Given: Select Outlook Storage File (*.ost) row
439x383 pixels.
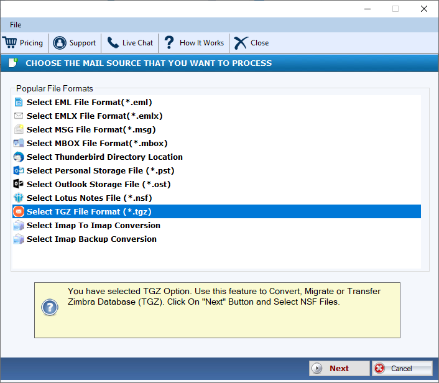Looking at the screenshot, I should click(216, 185).
